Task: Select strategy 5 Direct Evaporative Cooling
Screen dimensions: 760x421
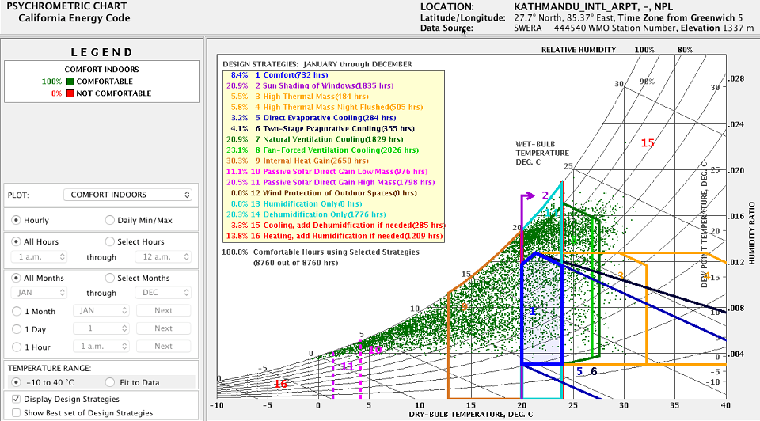Action: (x=313, y=118)
